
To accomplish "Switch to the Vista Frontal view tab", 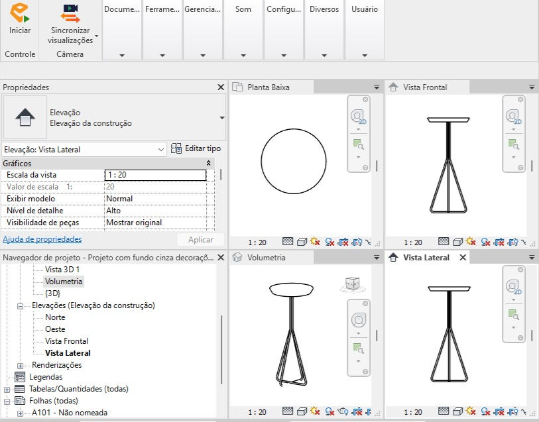I will [425, 87].
